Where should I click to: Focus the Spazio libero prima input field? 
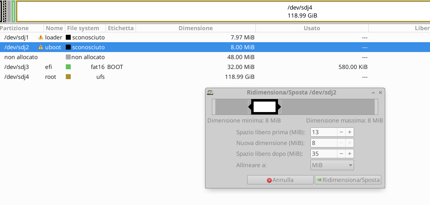[x=323, y=132]
